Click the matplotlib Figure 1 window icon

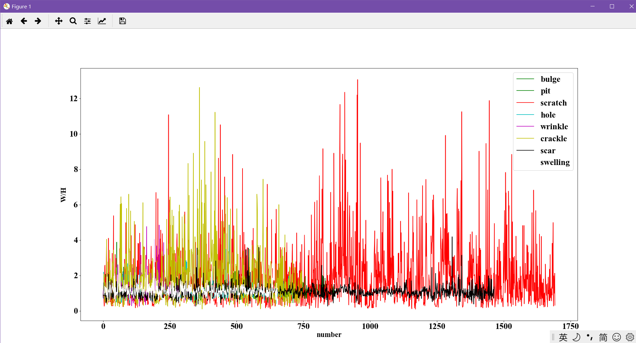[x=6, y=6]
